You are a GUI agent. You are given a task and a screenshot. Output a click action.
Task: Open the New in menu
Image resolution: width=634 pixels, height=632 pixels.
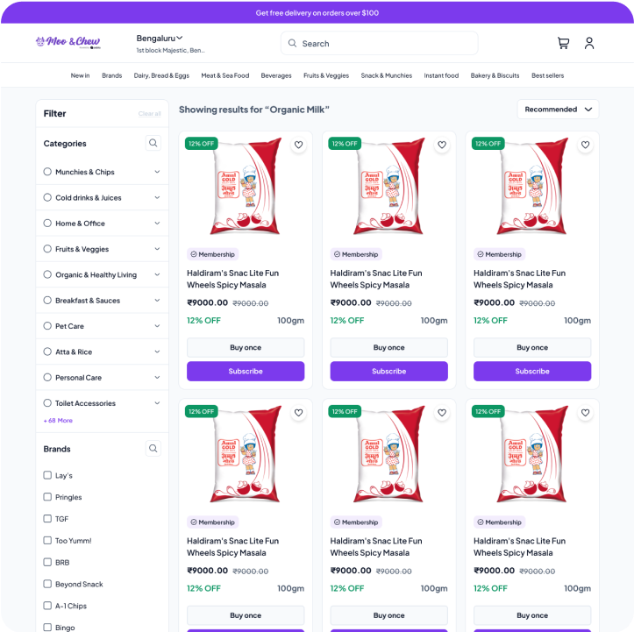click(80, 75)
